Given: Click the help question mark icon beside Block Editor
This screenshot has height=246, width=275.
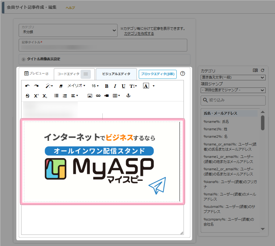Looking at the screenshot, I should [183, 74].
